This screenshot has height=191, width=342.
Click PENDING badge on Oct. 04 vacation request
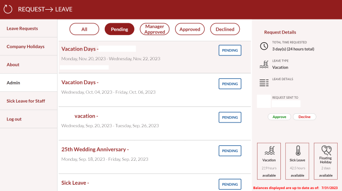click(230, 84)
